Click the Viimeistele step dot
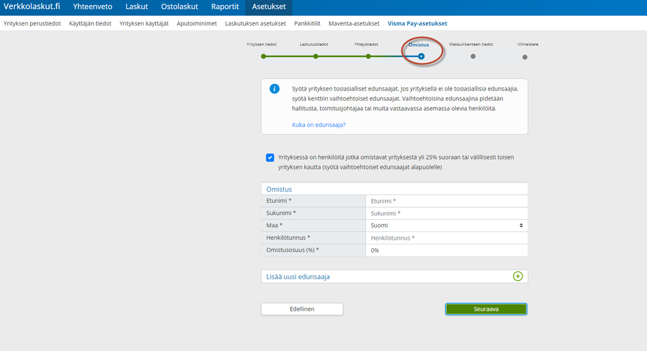Screen dimensions: 647x351 pyautogui.click(x=525, y=57)
